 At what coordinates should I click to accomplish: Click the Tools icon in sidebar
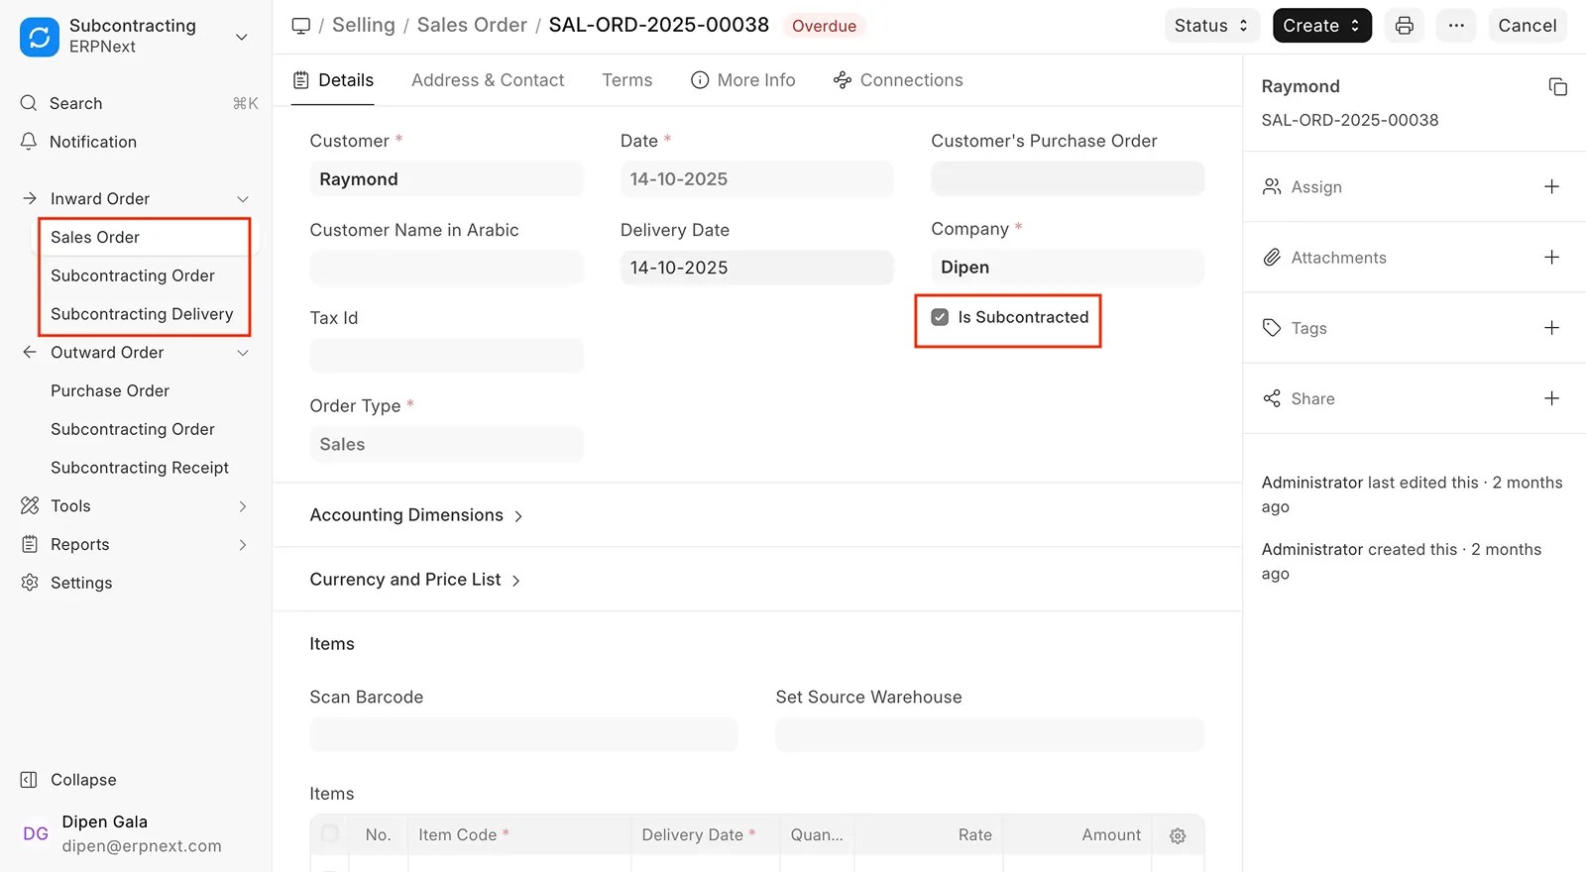pos(30,505)
